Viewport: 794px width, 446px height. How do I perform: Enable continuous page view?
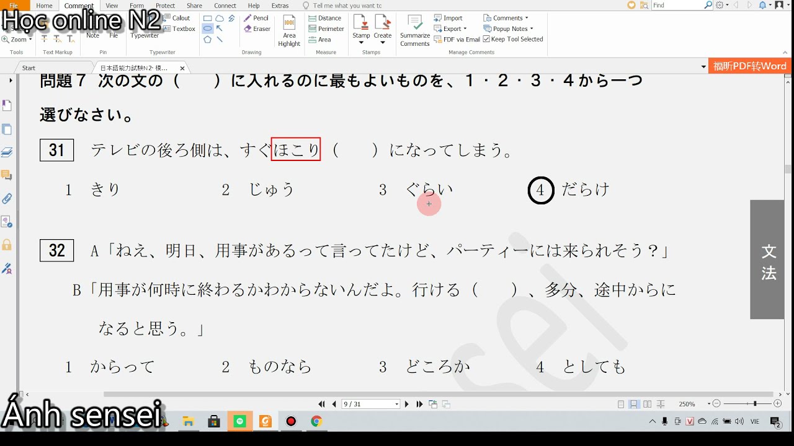(634, 404)
